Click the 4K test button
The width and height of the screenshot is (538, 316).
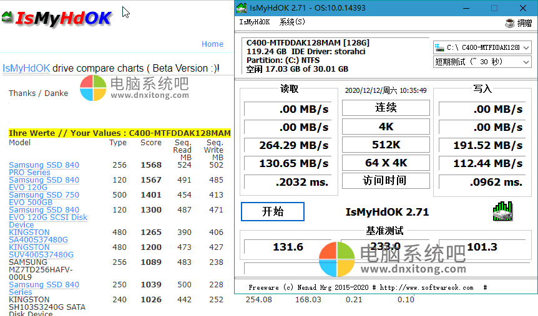tap(386, 127)
